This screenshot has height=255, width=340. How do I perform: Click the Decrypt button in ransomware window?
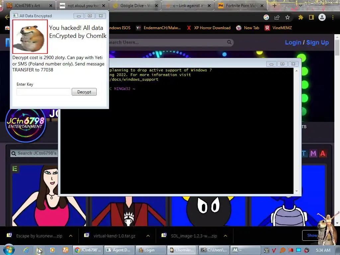[84, 92]
